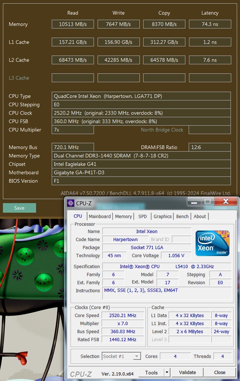
Task: Click Motherboard value Gigabyte GA-P41T-D3
Action: pos(141,172)
